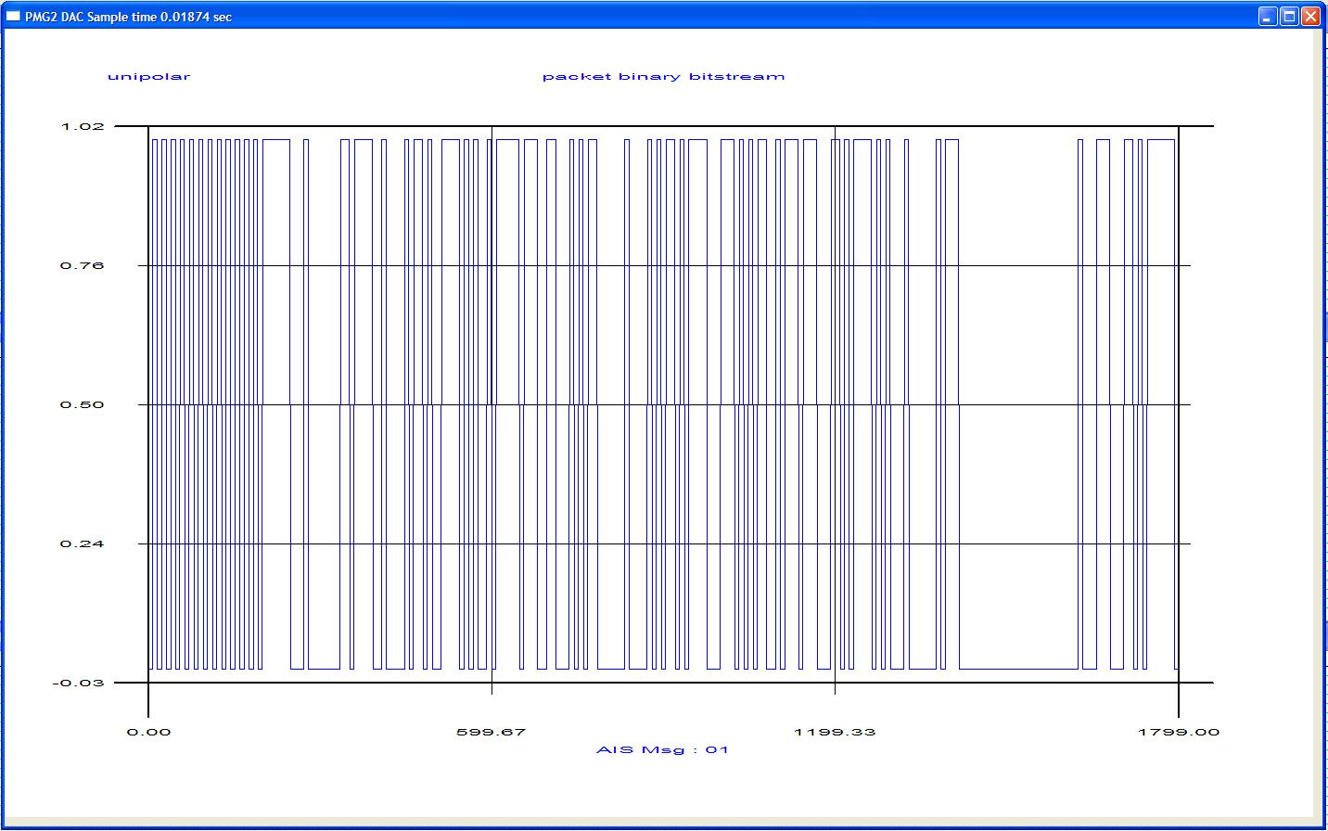1328x831 pixels.
Task: Click the long flat low segment of the waveform
Action: click(x=1018, y=668)
